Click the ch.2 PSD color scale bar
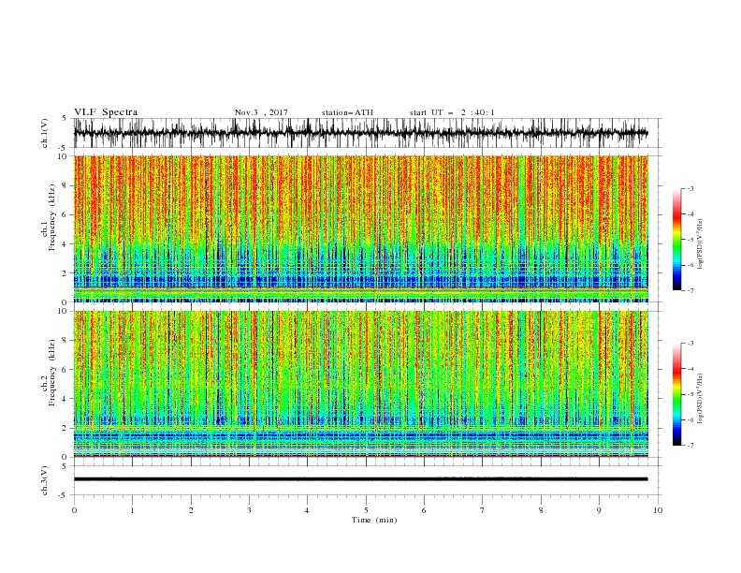 point(676,394)
